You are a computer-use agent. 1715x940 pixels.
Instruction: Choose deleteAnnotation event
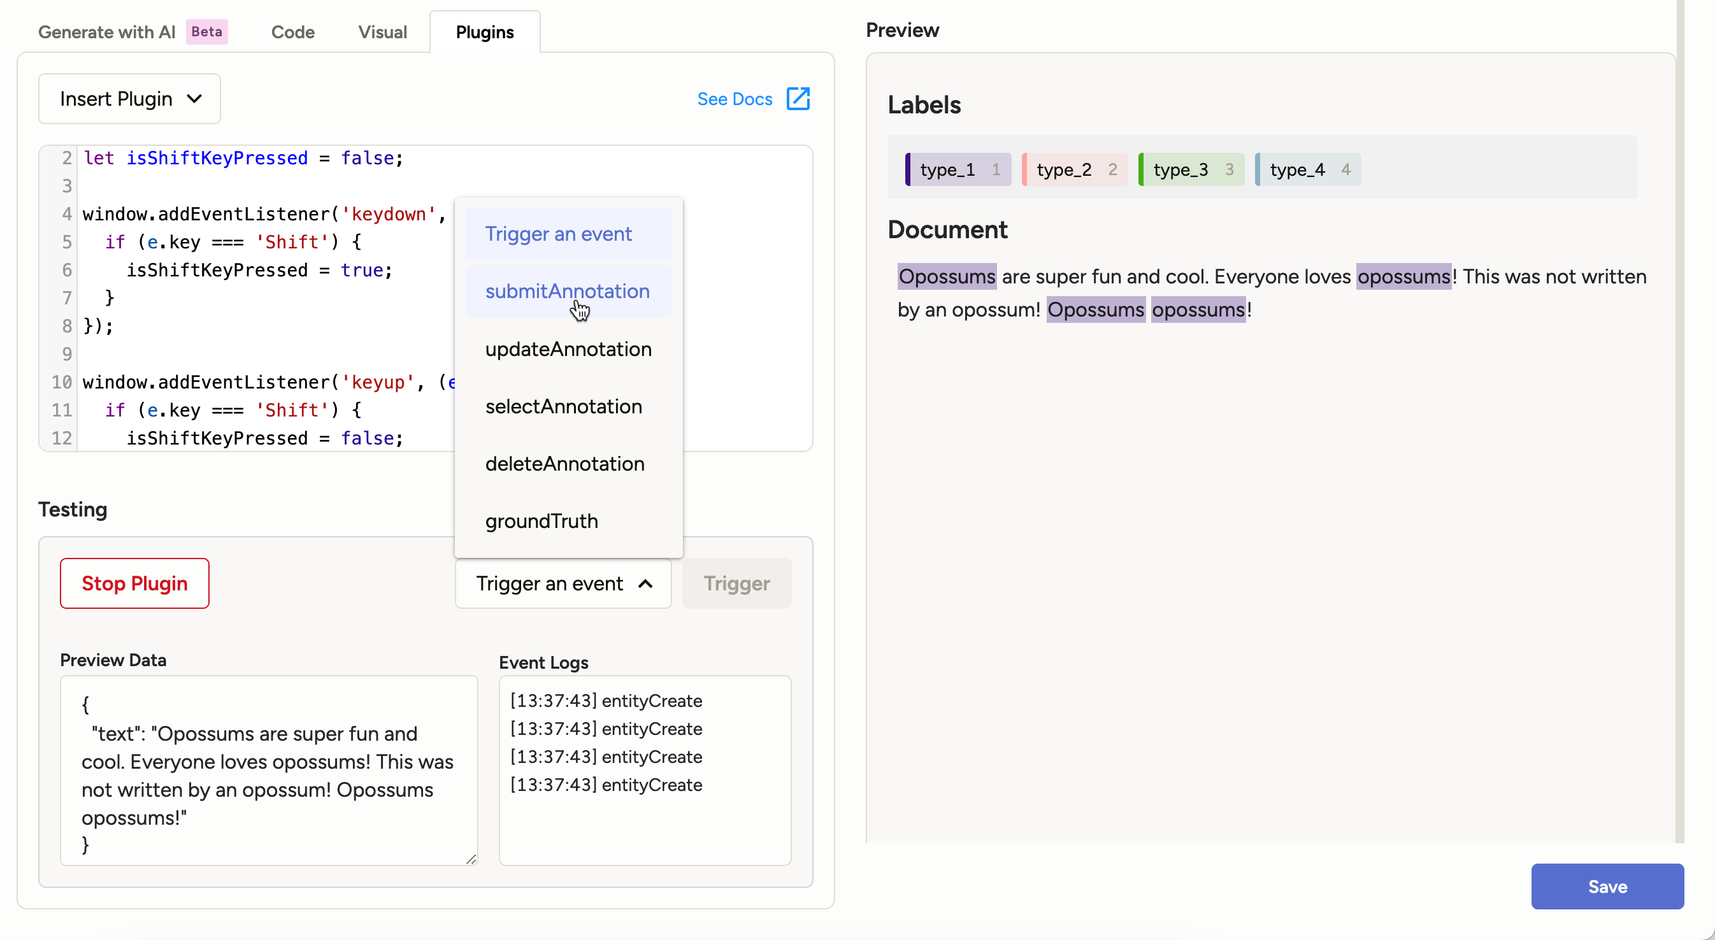tap(564, 464)
